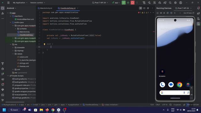Viewport: 201px width, 113px height.
Task: Select strings.xml in the project tree
Action: 23,63
